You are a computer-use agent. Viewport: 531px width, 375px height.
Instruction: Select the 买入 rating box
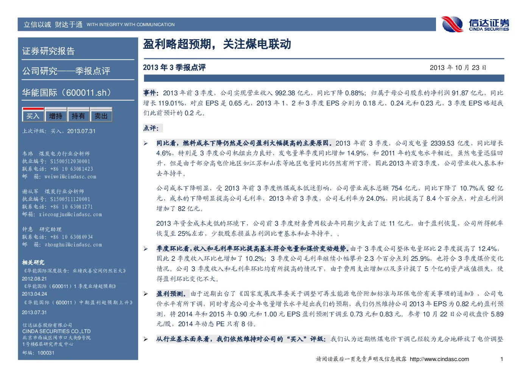click(33, 115)
